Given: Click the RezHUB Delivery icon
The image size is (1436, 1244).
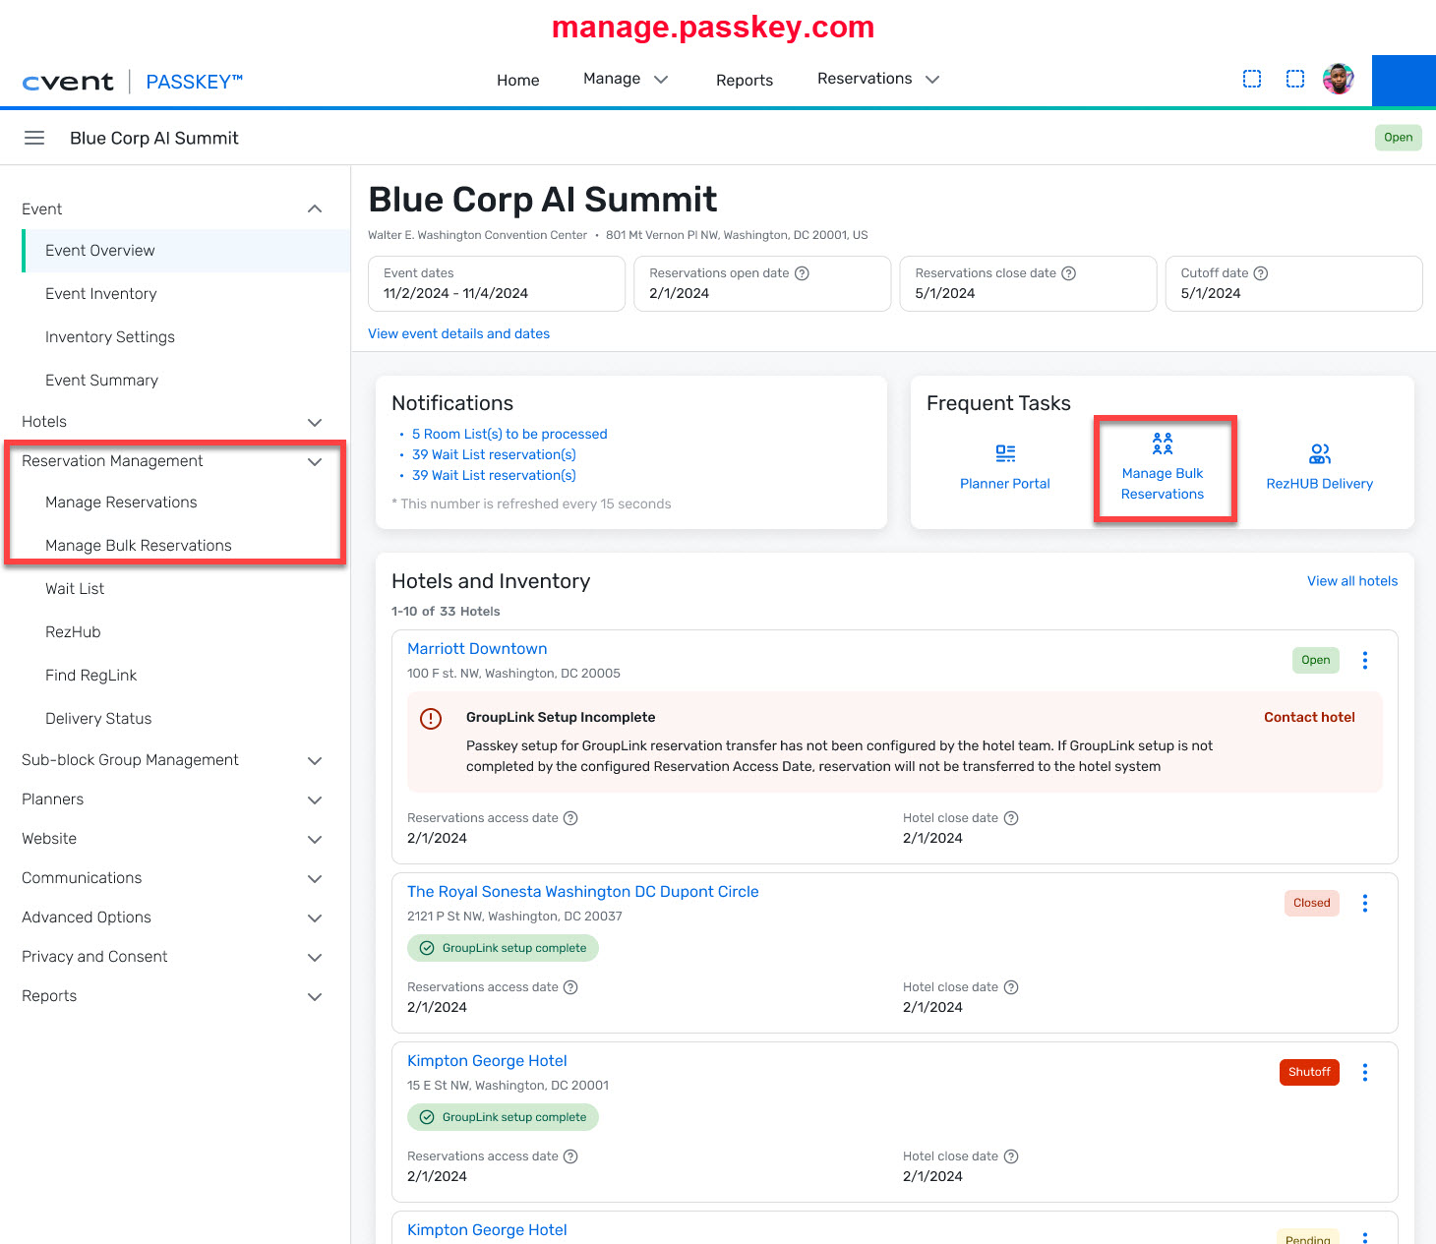Looking at the screenshot, I should [x=1319, y=453].
